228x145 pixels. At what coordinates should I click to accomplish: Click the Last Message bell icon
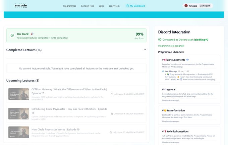click(163, 71)
